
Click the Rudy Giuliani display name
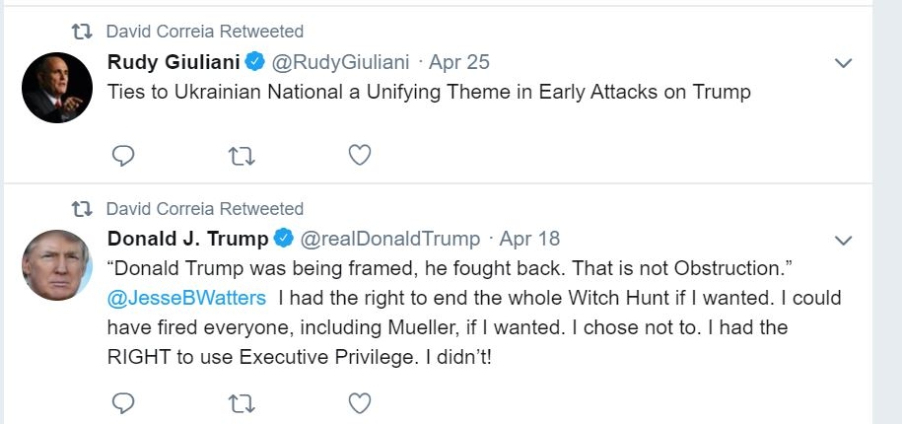tap(173, 63)
